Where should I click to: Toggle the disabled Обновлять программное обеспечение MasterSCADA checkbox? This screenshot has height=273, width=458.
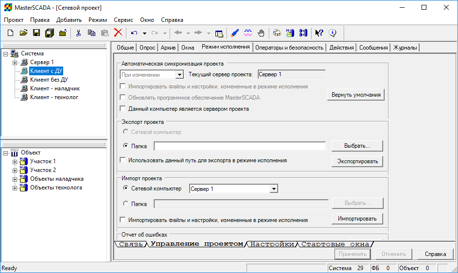point(123,97)
